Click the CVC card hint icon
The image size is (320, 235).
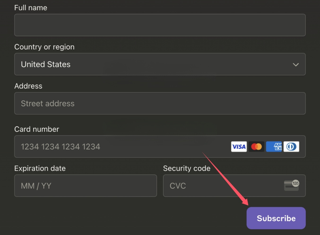click(x=291, y=186)
